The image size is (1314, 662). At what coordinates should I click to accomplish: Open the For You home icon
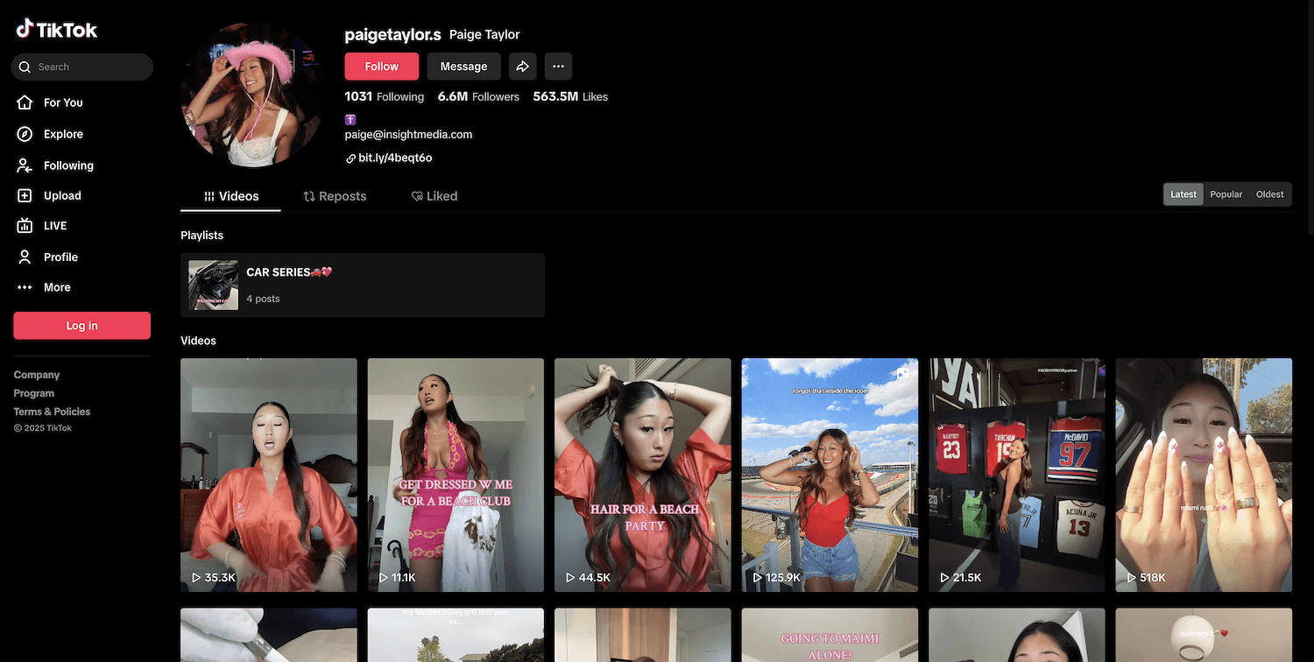[25, 102]
